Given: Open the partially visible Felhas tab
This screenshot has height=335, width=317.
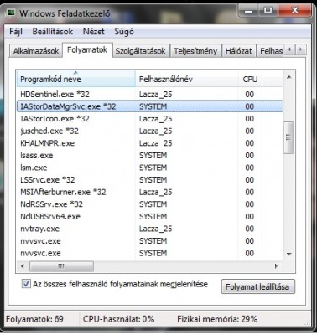Looking at the screenshot, I should pyautogui.click(x=271, y=51).
